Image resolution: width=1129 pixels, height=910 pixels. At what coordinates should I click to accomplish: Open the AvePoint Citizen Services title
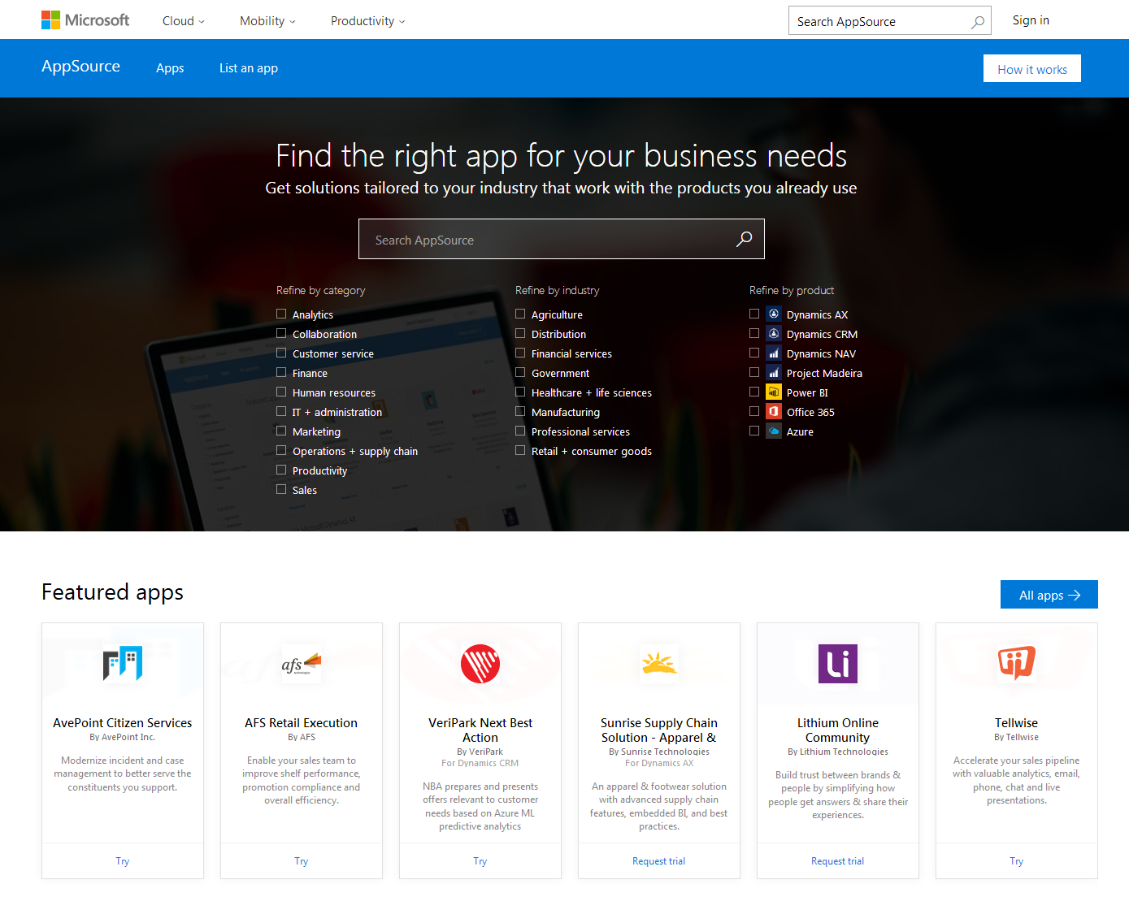pos(123,722)
